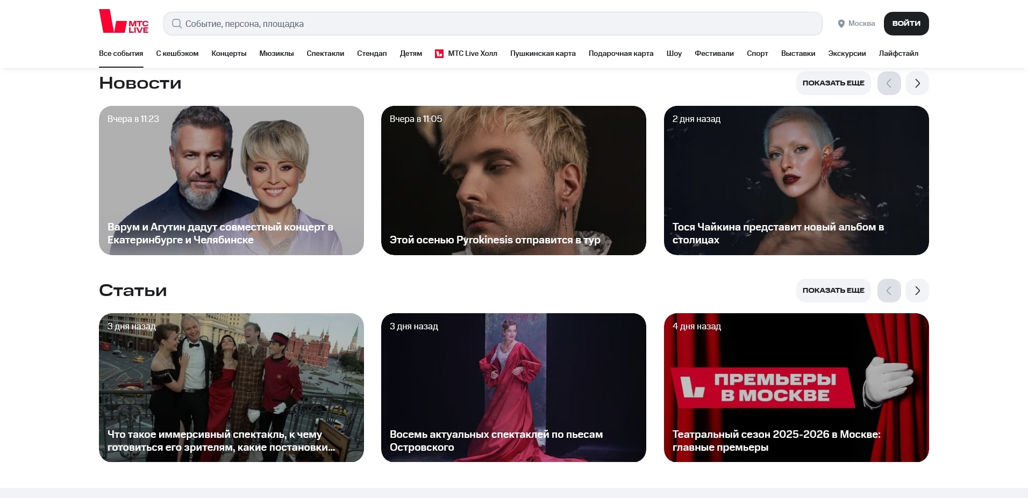This screenshot has width=1028, height=498.
Task: Switch to the Все события tab
Action: (120, 53)
